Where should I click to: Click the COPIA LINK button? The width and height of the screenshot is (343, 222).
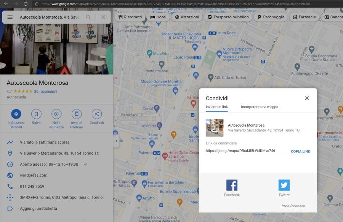click(300, 151)
